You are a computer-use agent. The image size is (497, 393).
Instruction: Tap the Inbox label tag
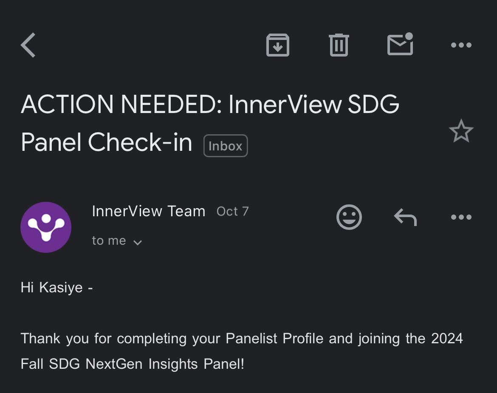pos(225,146)
